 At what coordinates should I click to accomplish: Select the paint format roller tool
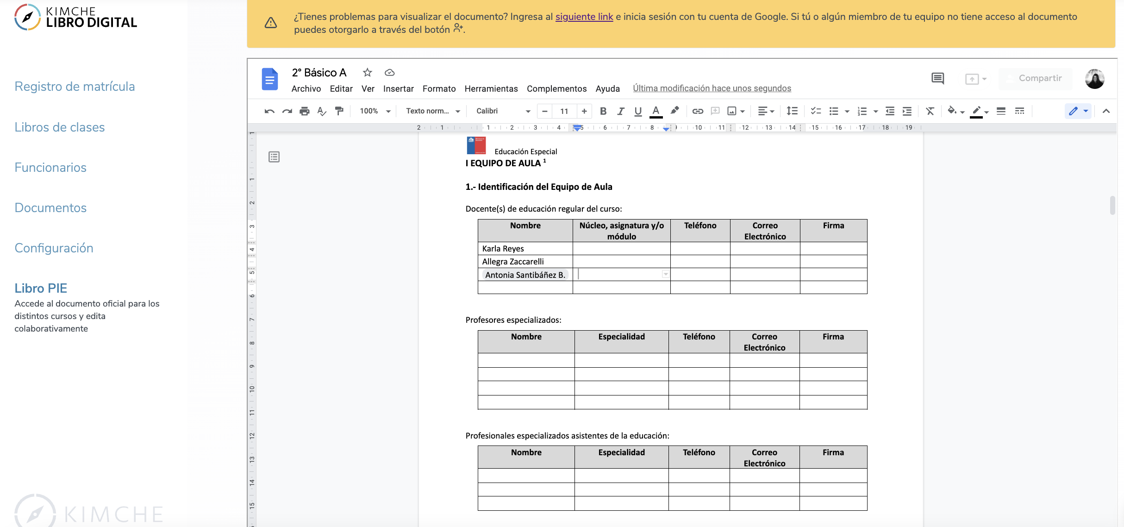click(x=339, y=111)
